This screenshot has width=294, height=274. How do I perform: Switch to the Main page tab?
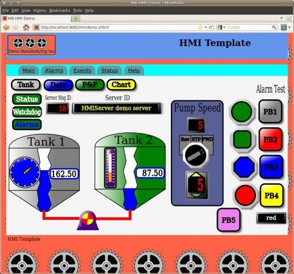pos(28,71)
